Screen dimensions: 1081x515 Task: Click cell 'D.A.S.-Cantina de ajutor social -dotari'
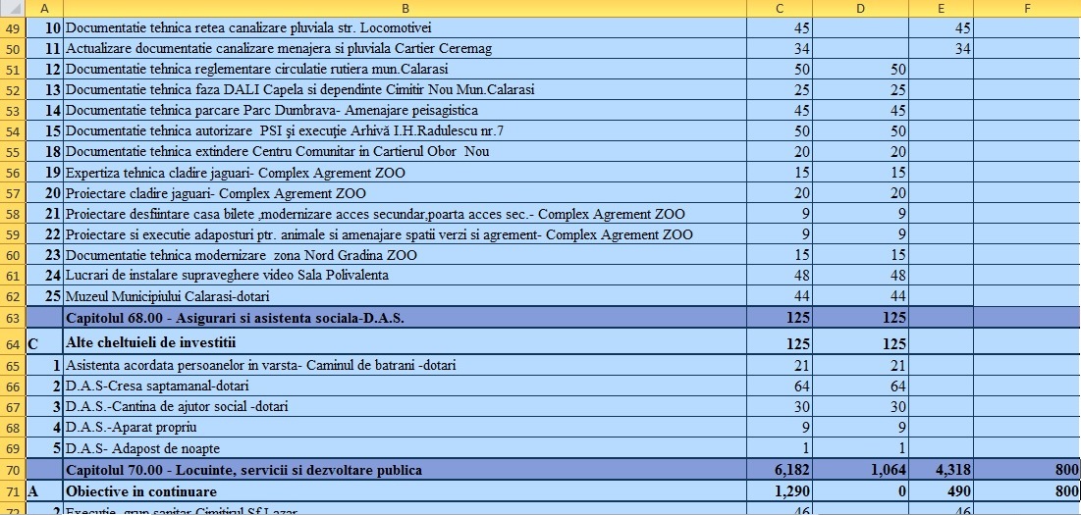(405, 407)
